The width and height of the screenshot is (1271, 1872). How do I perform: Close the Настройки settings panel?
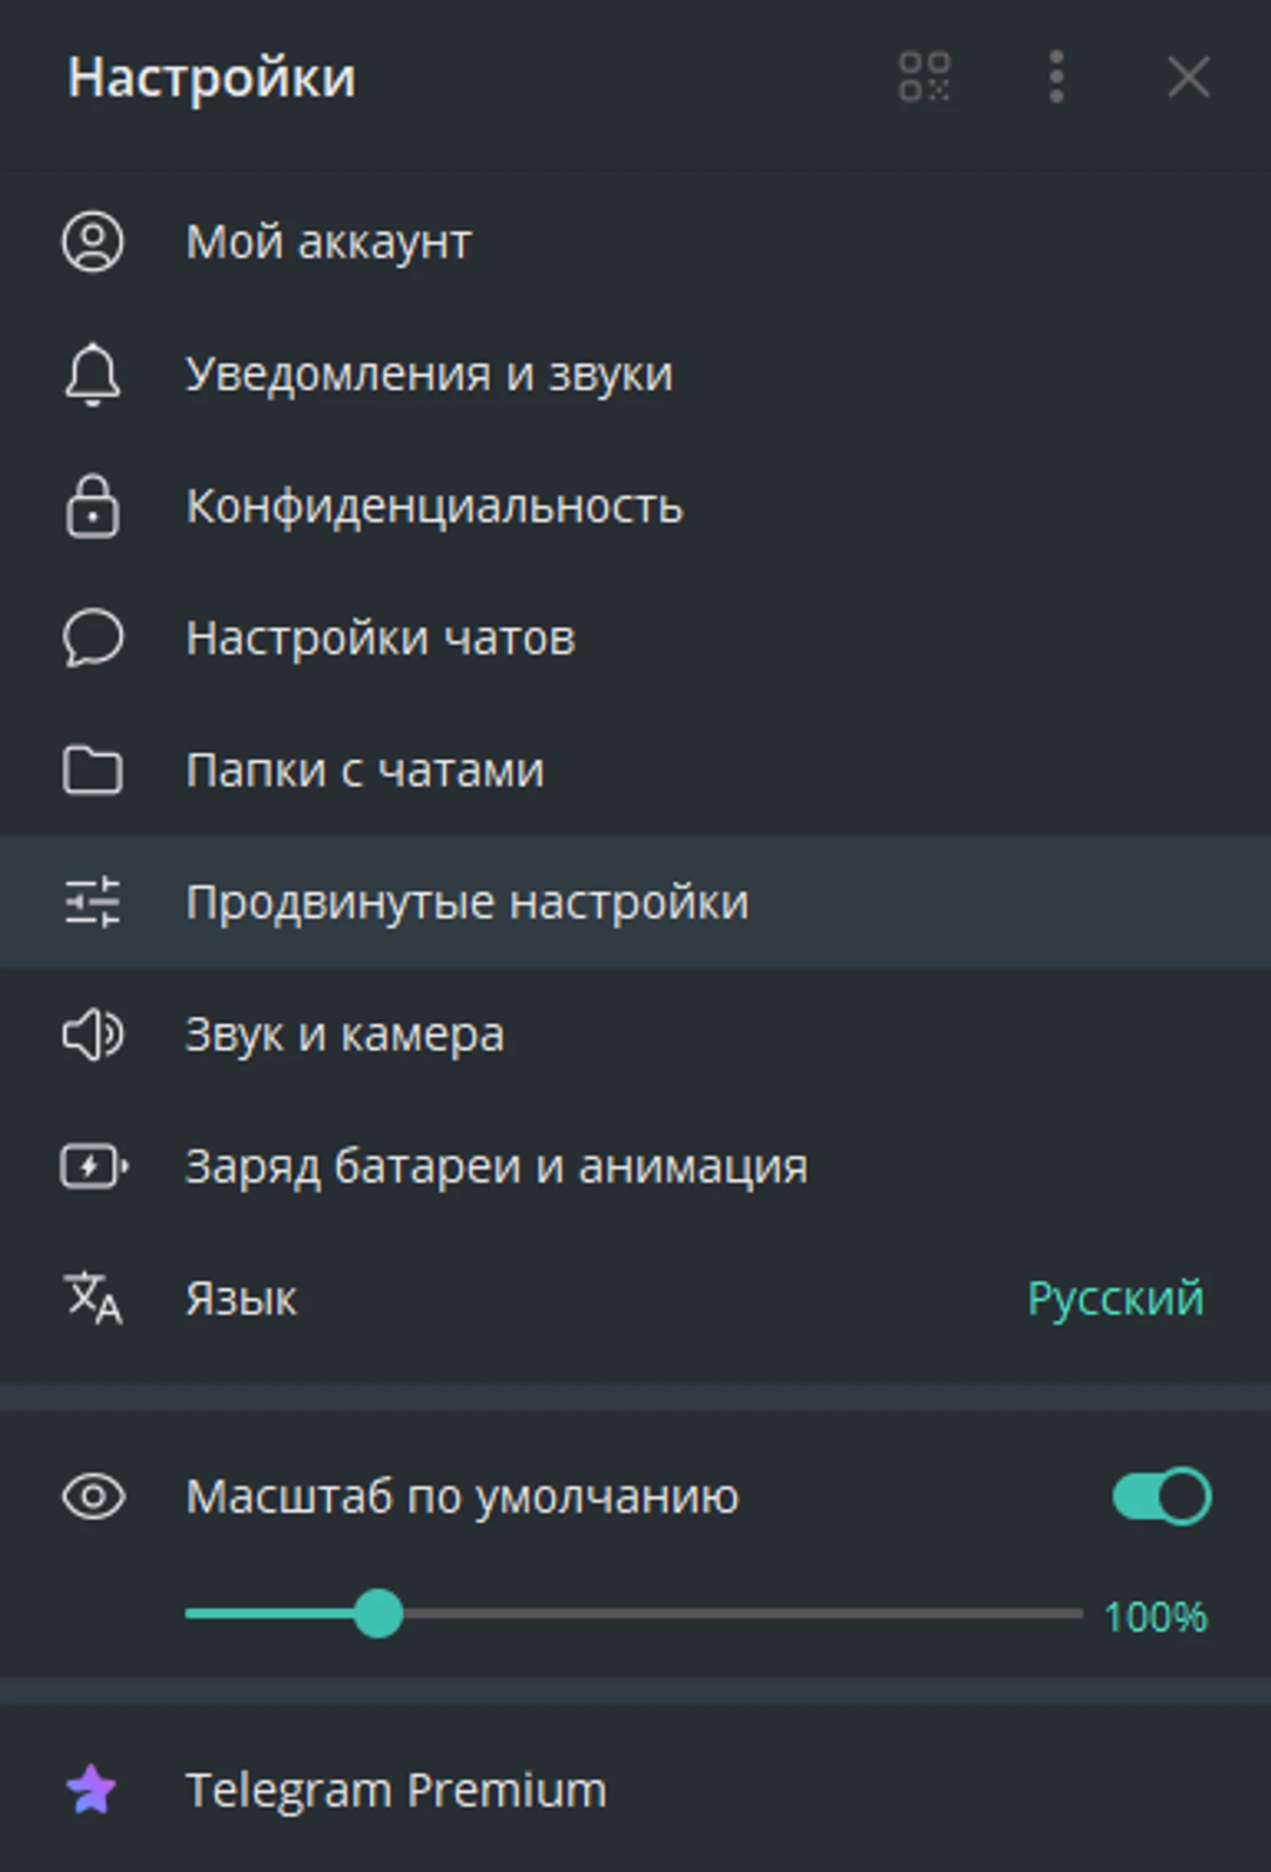(1188, 77)
